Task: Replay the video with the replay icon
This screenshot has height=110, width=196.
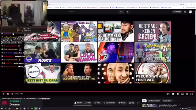Action: coord(3,94)
